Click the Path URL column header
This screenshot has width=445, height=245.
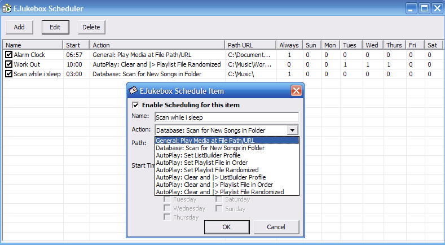250,45
